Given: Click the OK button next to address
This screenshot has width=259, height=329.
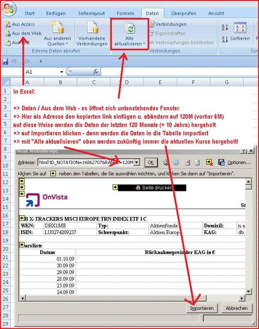Looking at the screenshot, I should pyautogui.click(x=151, y=163).
